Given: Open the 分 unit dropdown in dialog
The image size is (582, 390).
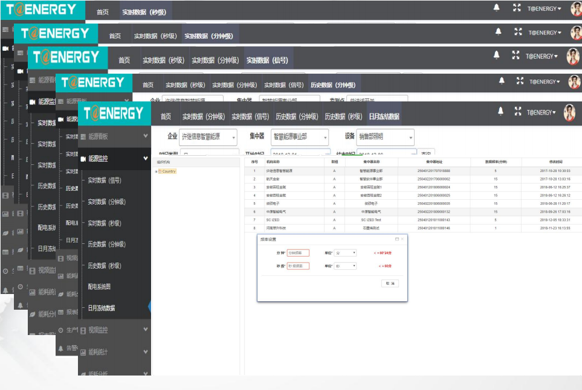Looking at the screenshot, I should tap(346, 253).
